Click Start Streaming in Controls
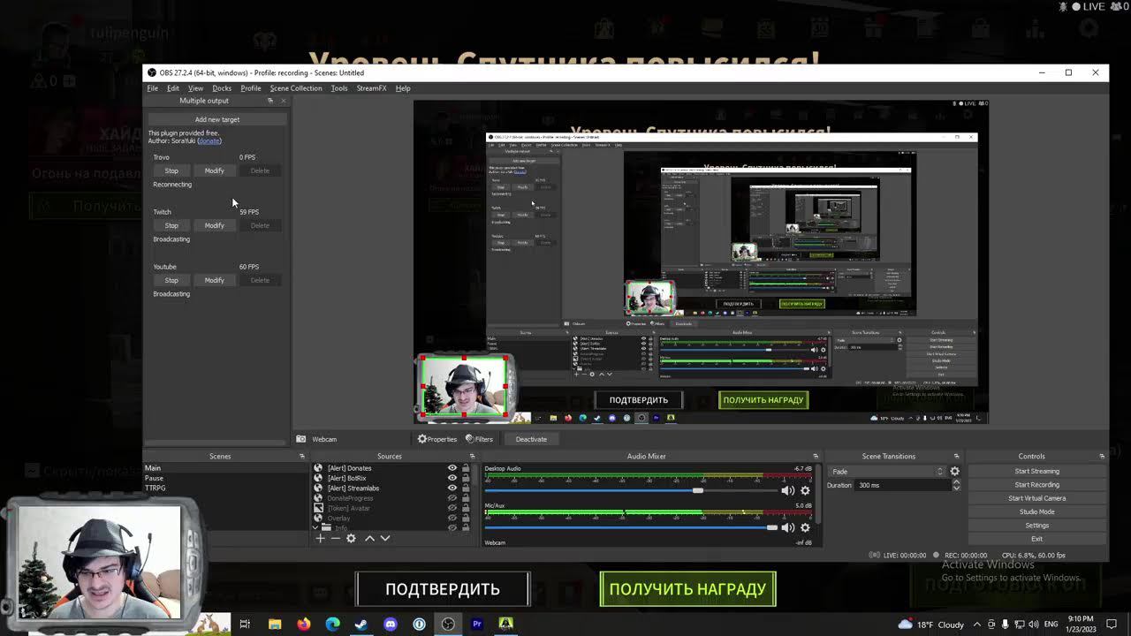 [x=1036, y=471]
